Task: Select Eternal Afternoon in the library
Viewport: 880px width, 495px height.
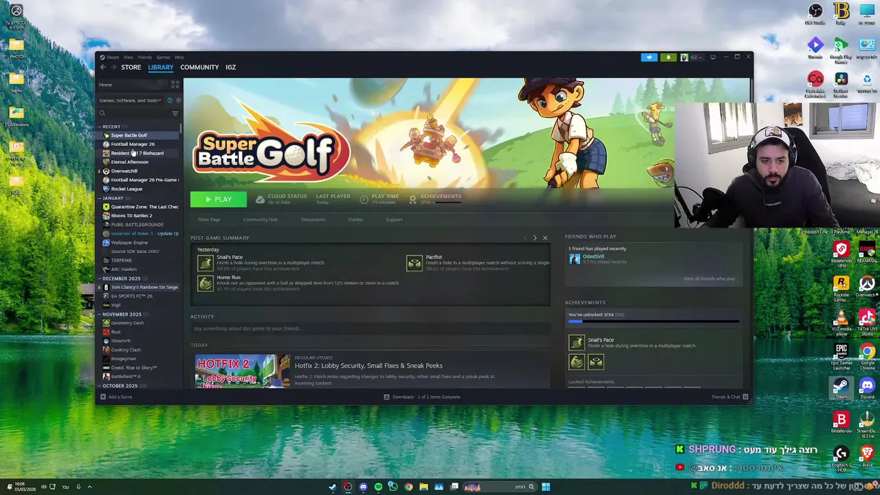Action: [129, 162]
